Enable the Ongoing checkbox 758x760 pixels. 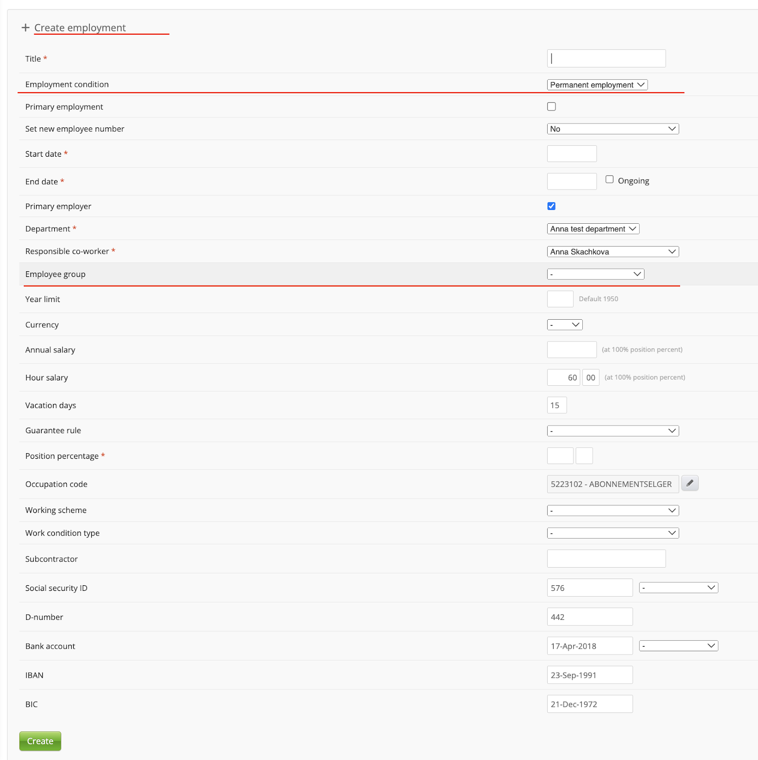click(x=609, y=180)
